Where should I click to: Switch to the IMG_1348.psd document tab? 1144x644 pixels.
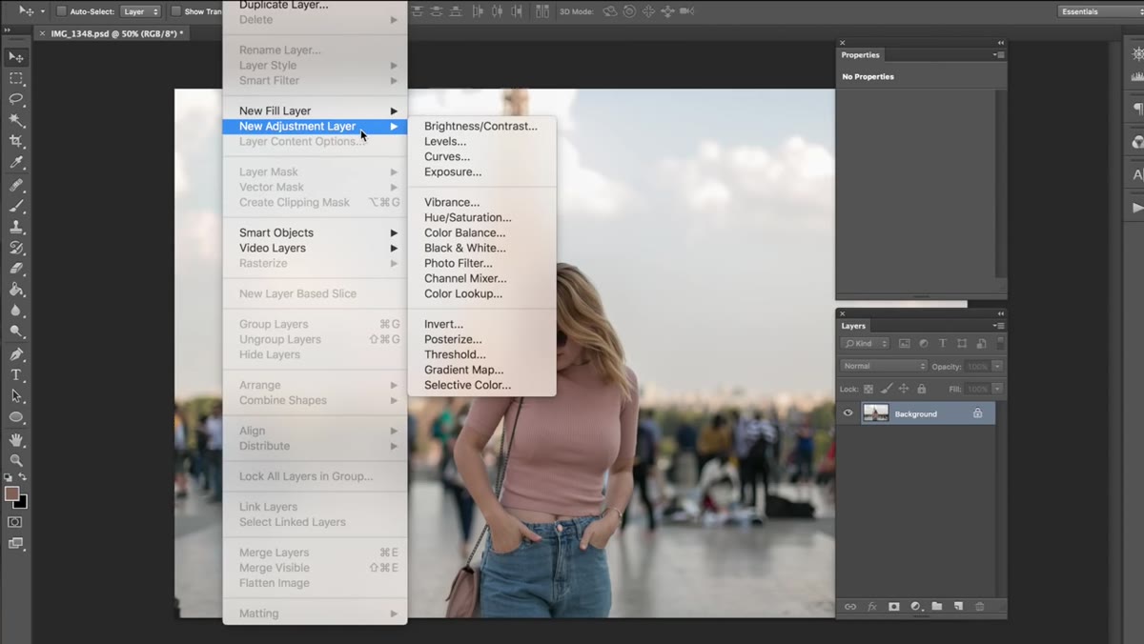[112, 33]
